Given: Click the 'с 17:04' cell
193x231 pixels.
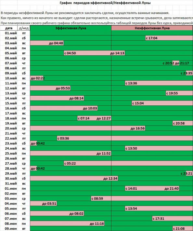Looking at the screenshot, I should 169,38.
